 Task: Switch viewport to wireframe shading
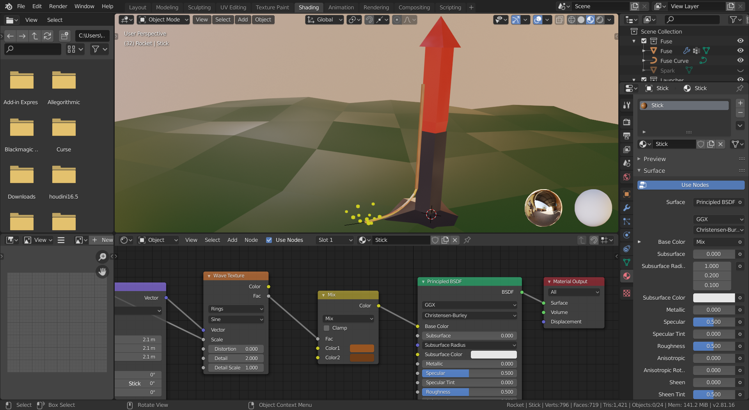coord(572,20)
